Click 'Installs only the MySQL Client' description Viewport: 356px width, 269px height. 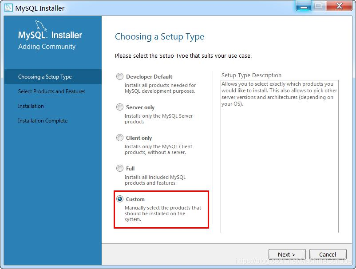point(158,146)
